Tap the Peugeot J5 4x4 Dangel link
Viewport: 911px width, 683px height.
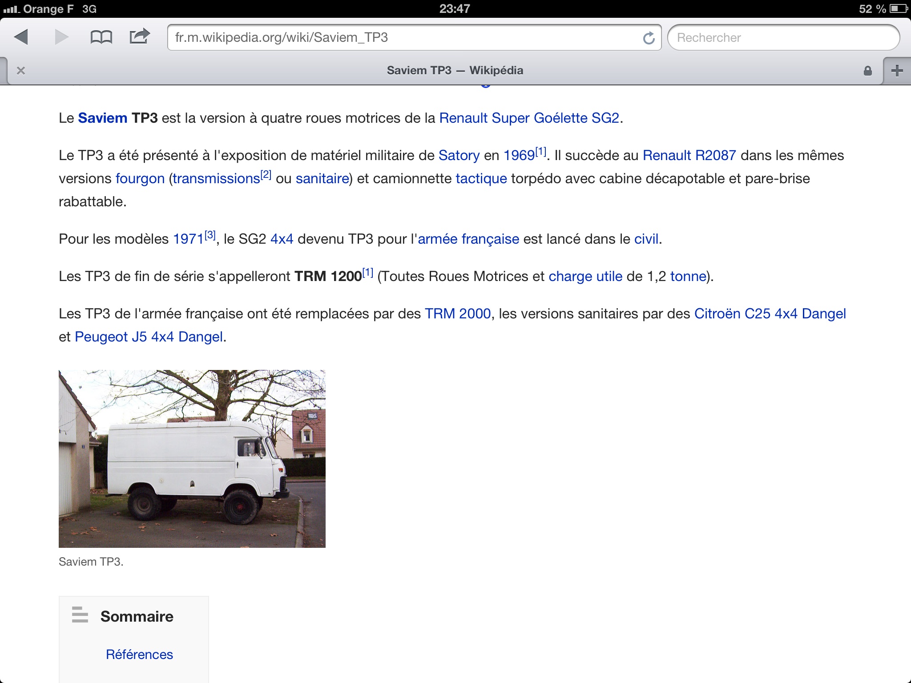(149, 337)
